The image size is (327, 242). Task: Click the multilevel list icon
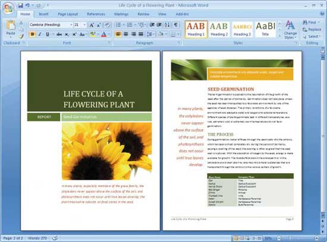click(x=141, y=25)
